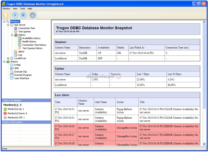This screenshot has width=208, height=152.
Task: Collapse the Monitors tree node
Action: 4,22
